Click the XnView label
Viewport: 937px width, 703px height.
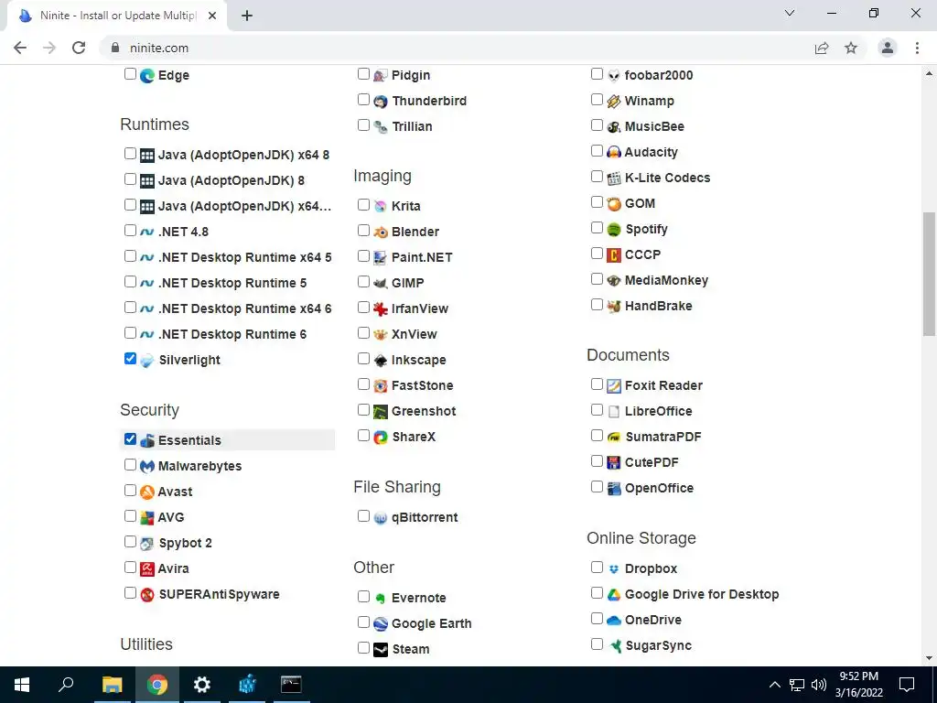click(x=415, y=334)
